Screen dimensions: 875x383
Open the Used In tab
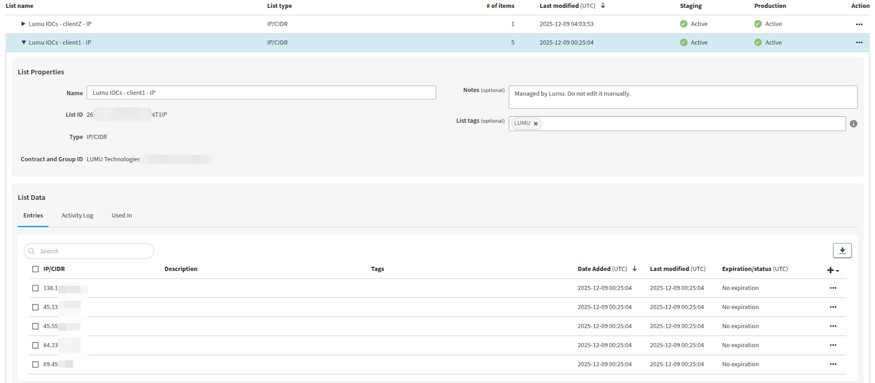click(x=121, y=216)
